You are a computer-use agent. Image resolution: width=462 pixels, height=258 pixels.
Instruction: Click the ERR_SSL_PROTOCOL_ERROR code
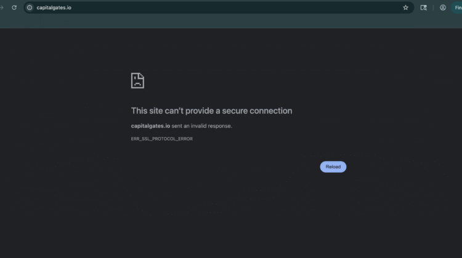pyautogui.click(x=161, y=139)
